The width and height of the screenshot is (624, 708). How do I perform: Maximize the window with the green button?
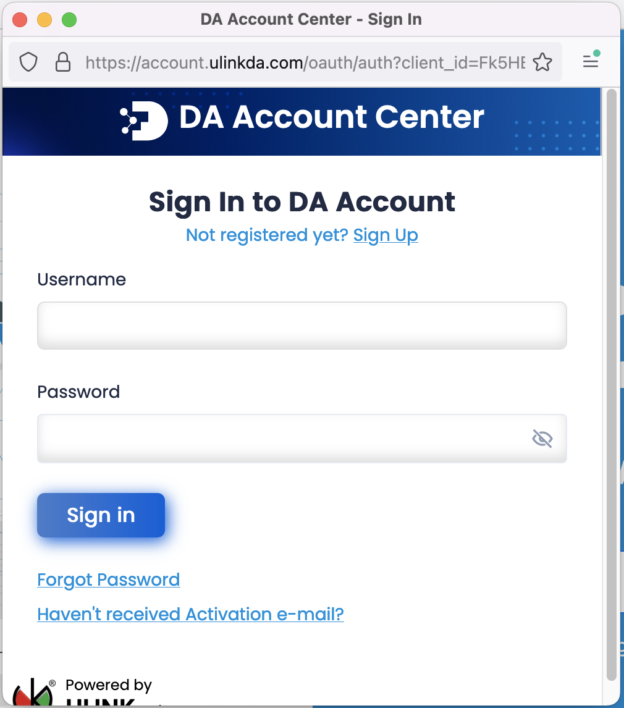(x=69, y=19)
